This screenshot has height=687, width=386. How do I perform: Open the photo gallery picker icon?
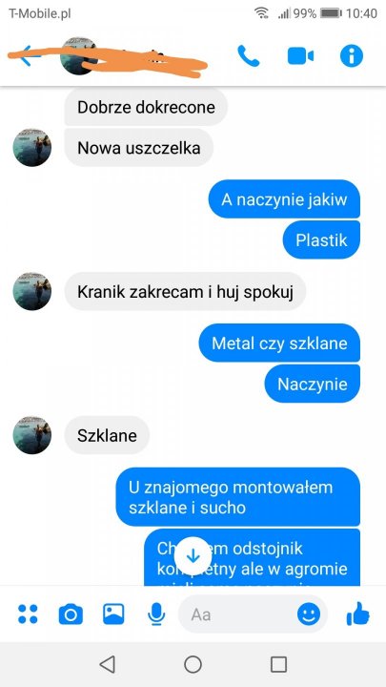113,614
